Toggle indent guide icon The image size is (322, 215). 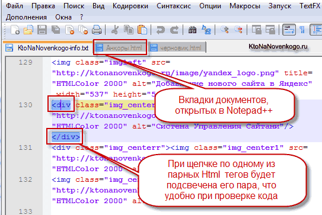pyautogui.click(x=316, y=30)
